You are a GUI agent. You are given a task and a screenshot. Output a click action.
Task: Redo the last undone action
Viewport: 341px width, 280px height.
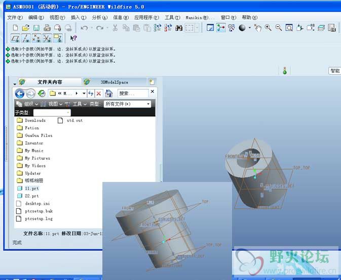click(x=100, y=28)
